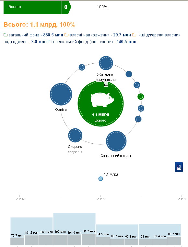Click the breadcrumb level 0 arrow
188x247 pixels.
click(66, 7)
